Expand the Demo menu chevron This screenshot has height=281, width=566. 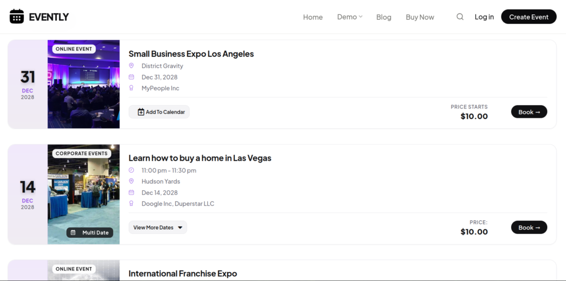[x=360, y=17]
